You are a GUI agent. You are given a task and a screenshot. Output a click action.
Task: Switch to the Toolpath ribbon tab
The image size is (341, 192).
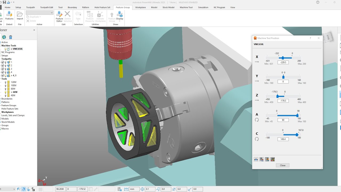[30, 7]
